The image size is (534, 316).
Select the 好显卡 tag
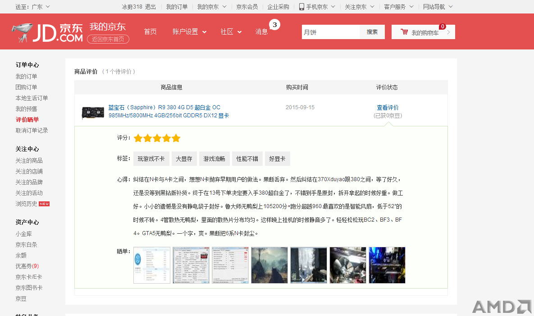(277, 159)
